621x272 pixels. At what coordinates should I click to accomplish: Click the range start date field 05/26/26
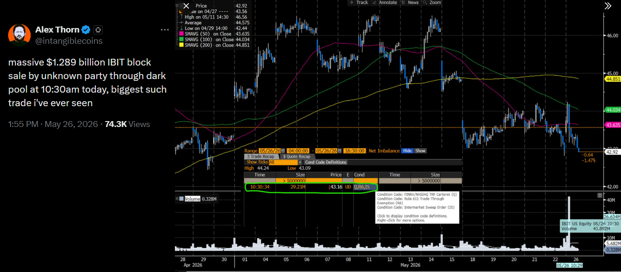click(x=269, y=151)
